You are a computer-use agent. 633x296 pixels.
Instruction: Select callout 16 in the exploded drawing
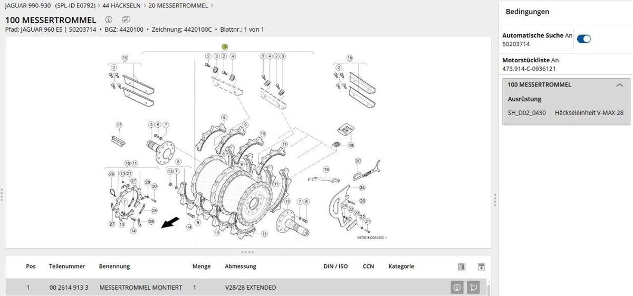pos(349,58)
